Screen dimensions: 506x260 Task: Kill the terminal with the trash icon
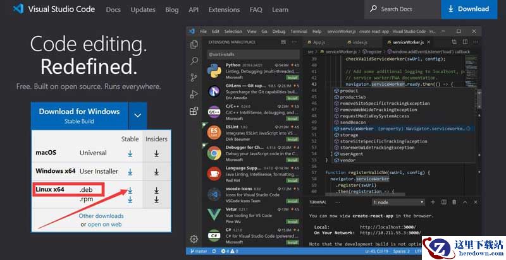(x=454, y=202)
